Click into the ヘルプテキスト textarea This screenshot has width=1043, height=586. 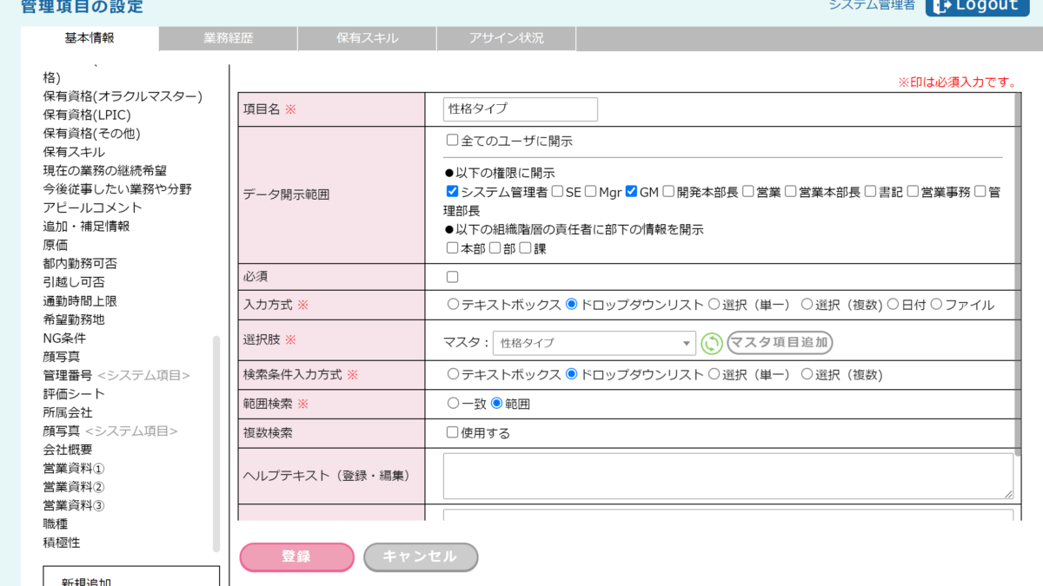[x=727, y=476]
